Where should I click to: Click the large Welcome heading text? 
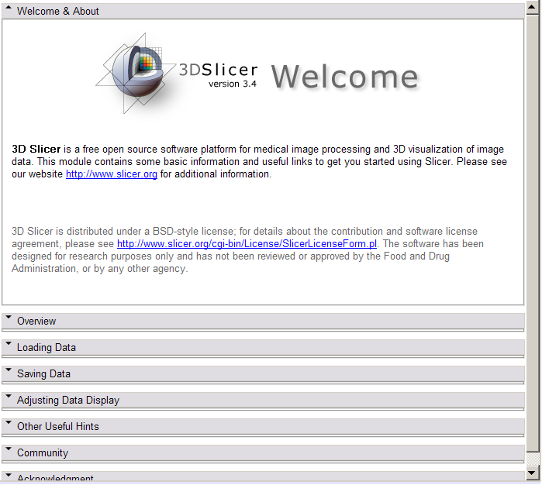point(345,76)
